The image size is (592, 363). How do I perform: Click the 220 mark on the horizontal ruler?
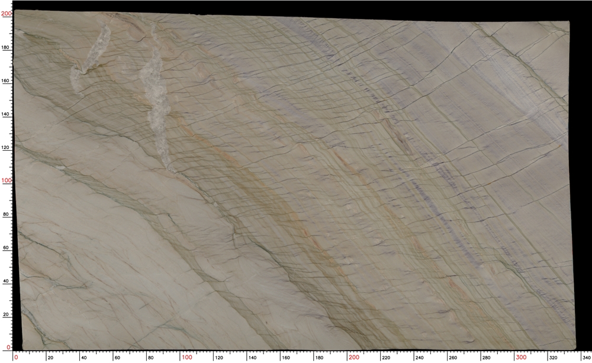[386, 358]
